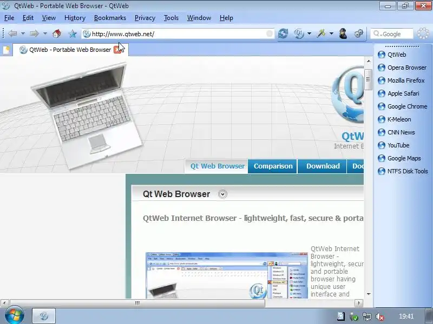Open Mozilla Firefox sidebar bookmark
433x324 pixels.
[x=401, y=80]
